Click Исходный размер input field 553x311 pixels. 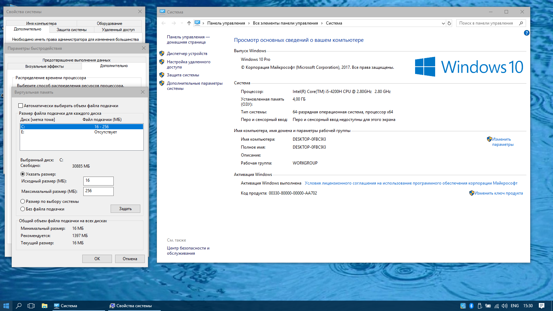[x=99, y=181]
